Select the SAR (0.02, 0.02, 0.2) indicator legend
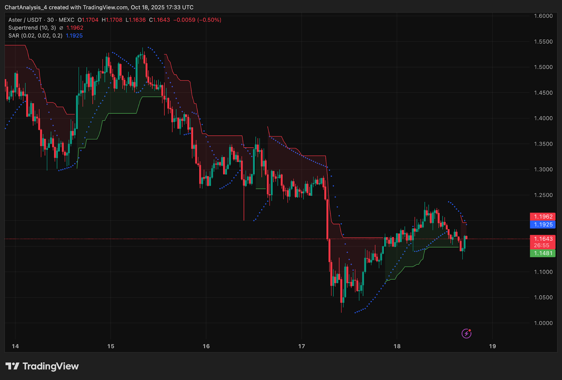 pyautogui.click(x=35, y=36)
